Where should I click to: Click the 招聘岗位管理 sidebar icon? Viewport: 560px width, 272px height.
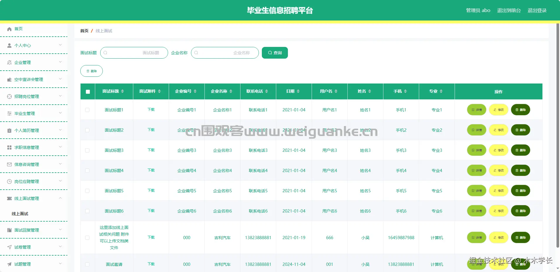point(9,96)
